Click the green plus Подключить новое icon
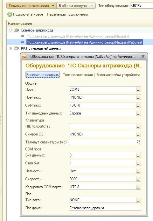Screen dimensions: 153x221 (x=10, y=14)
